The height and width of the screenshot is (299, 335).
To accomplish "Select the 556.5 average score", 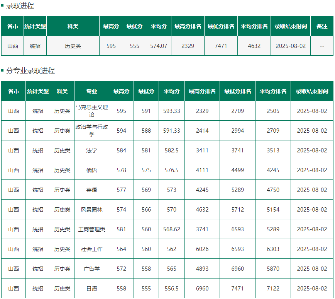I will (x=172, y=289).
